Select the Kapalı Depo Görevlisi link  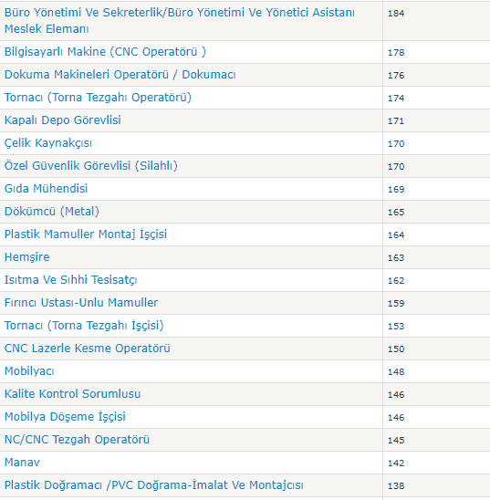(x=63, y=120)
